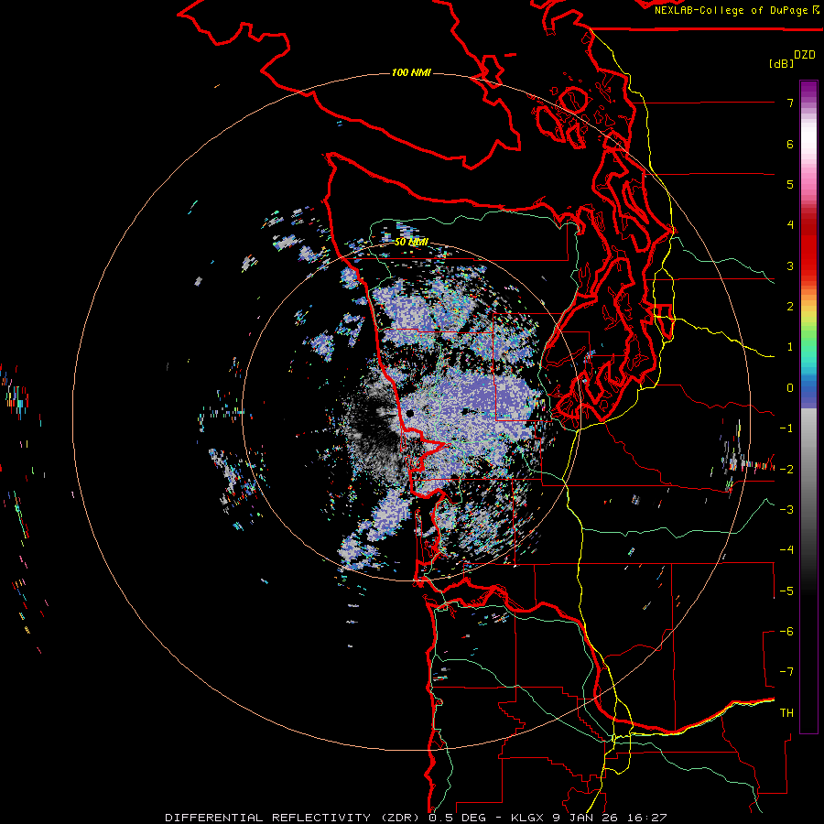The image size is (824, 824).
Task: Click the purple top of the color scale
Action: pyautogui.click(x=808, y=90)
